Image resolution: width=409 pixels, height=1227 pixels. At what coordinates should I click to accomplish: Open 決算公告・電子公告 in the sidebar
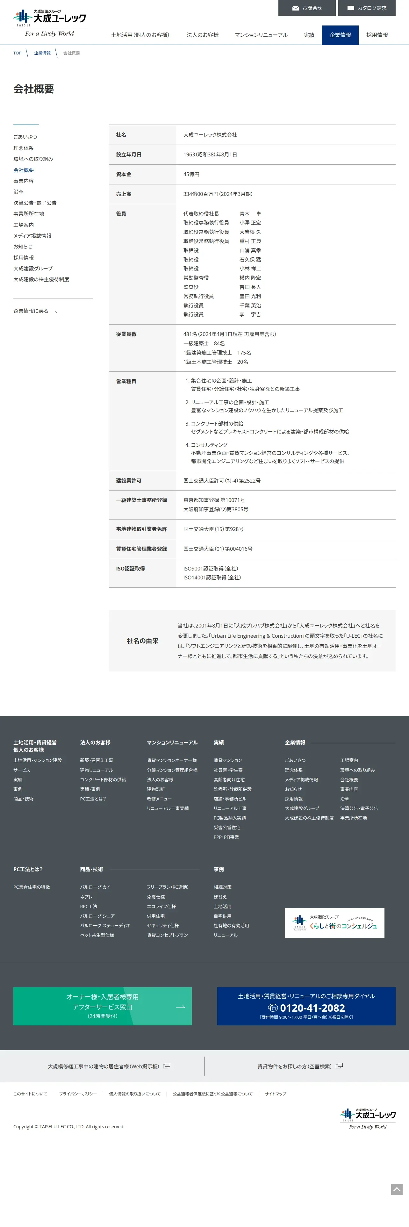(35, 203)
